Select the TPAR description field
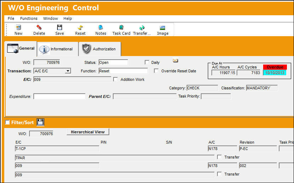 [115, 158]
